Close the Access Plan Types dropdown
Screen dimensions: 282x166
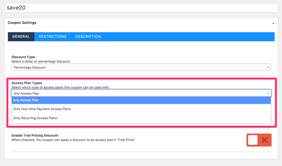(141, 93)
